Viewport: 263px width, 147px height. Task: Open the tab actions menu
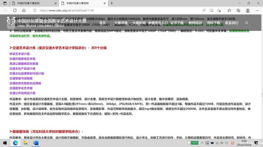click(x=5, y=3)
